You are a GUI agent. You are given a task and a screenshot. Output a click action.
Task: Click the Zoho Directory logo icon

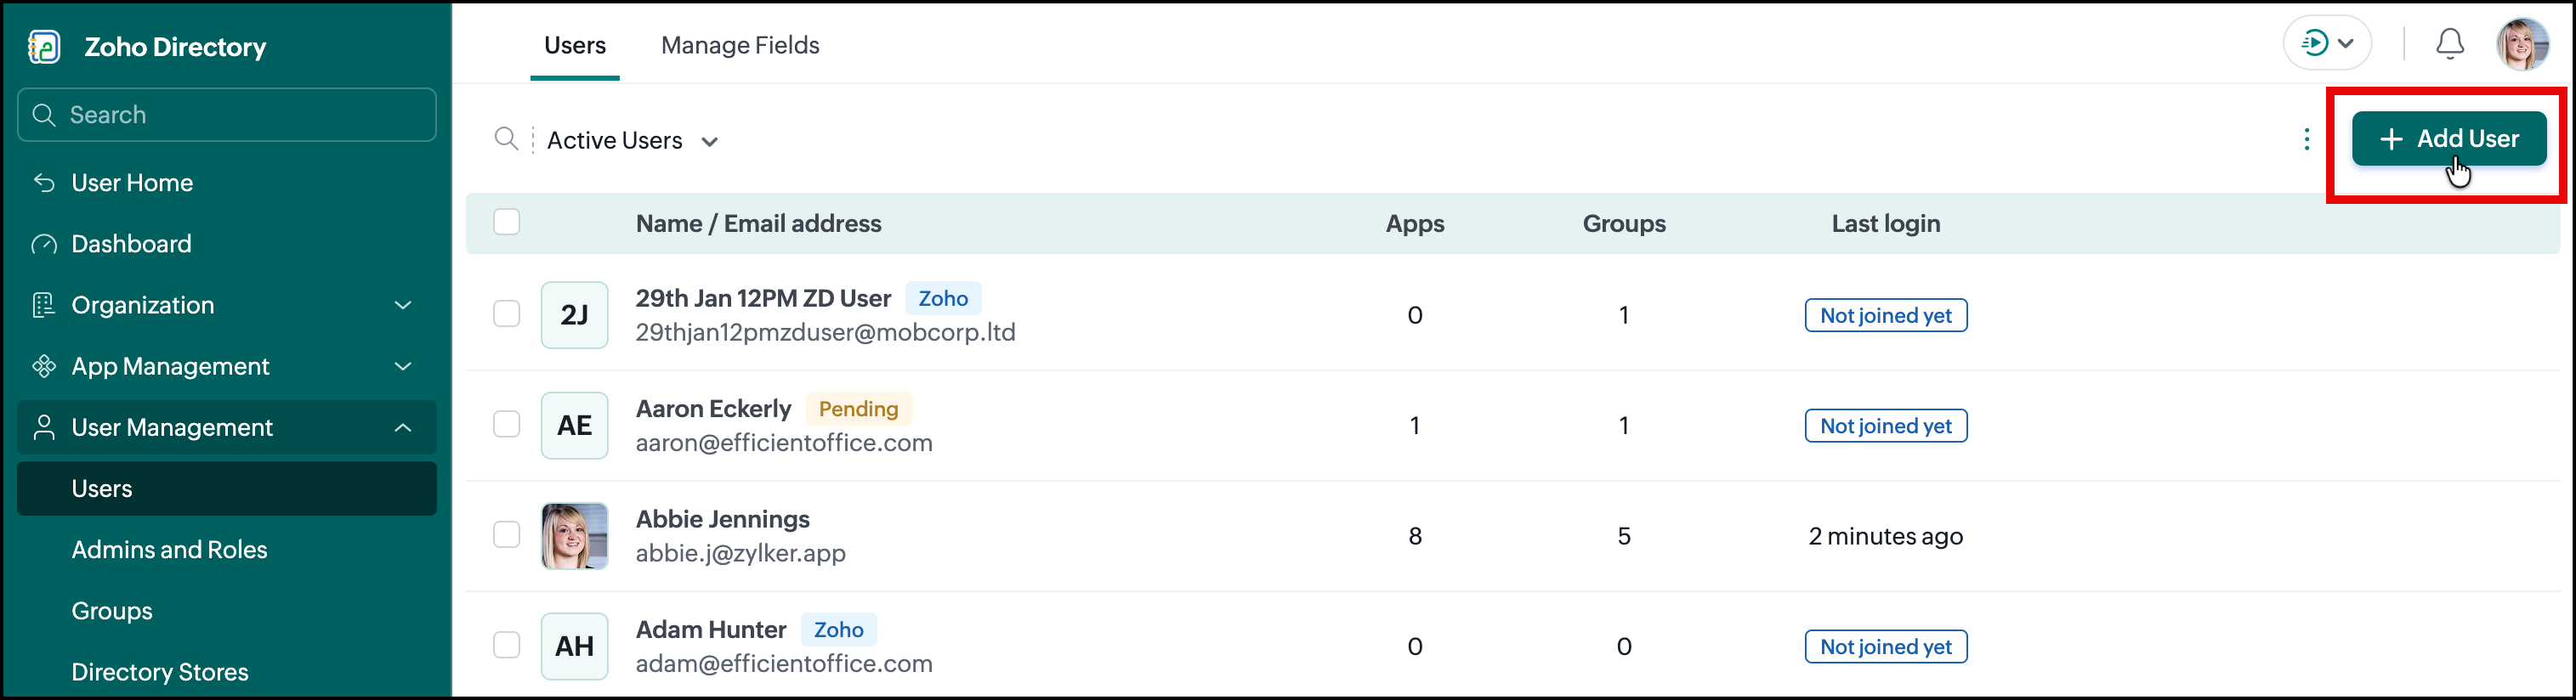click(44, 47)
